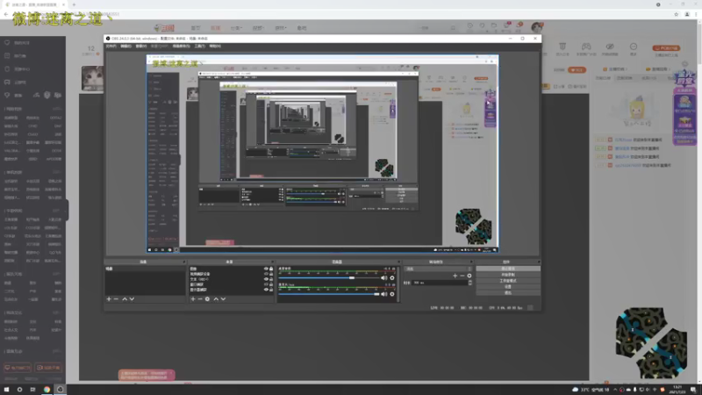The image size is (702, 395).
Task: Remove selected source with the minus icon
Action: coord(200,298)
